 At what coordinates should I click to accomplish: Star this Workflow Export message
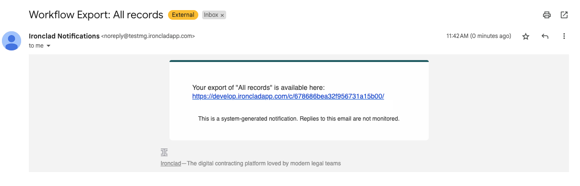[526, 36]
